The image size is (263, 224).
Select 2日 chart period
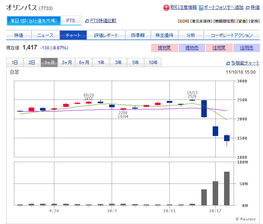32,62
